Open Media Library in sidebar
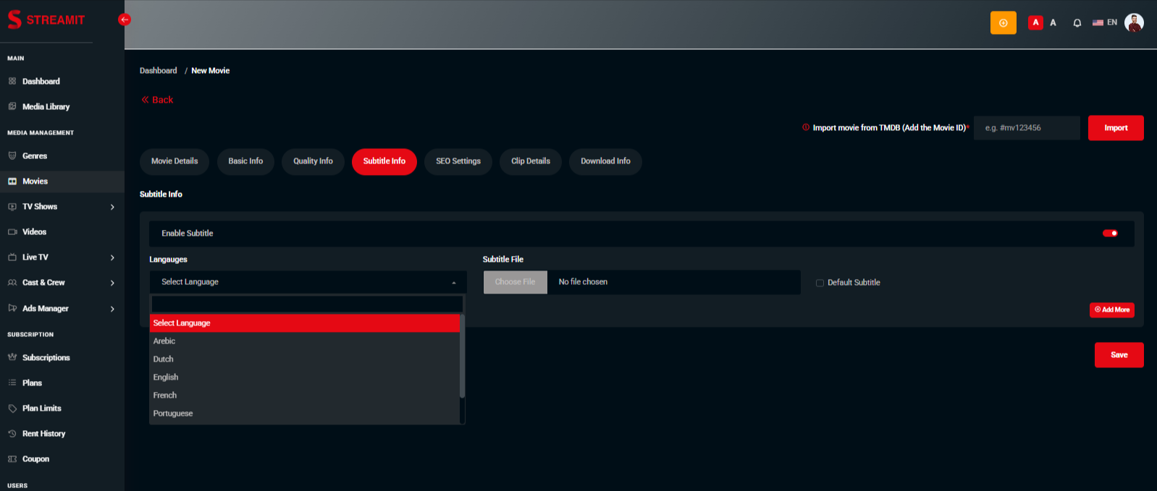Image resolution: width=1157 pixels, height=491 pixels. (x=46, y=107)
